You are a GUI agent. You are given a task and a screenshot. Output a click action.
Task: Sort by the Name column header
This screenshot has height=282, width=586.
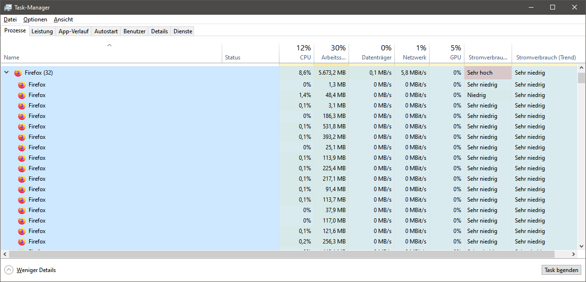pos(111,53)
